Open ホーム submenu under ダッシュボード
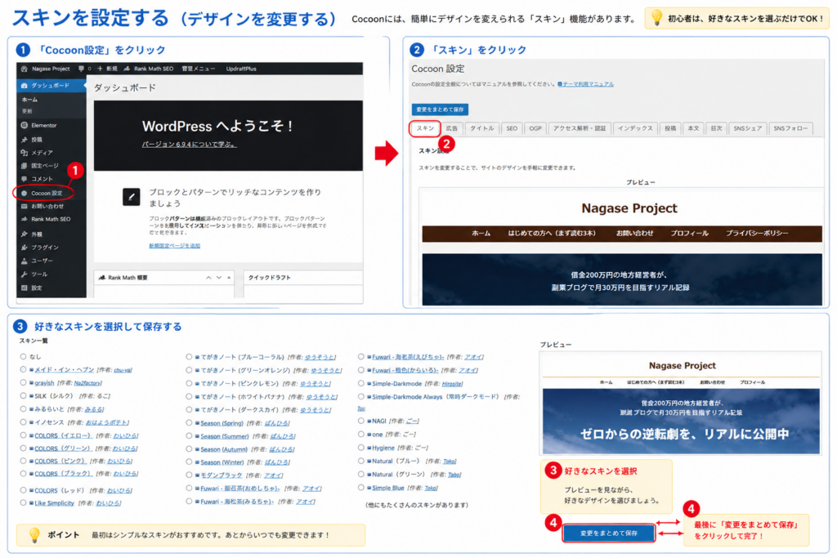 (29, 99)
